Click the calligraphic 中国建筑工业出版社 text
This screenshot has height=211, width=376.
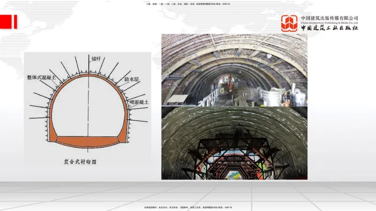pos(329,28)
